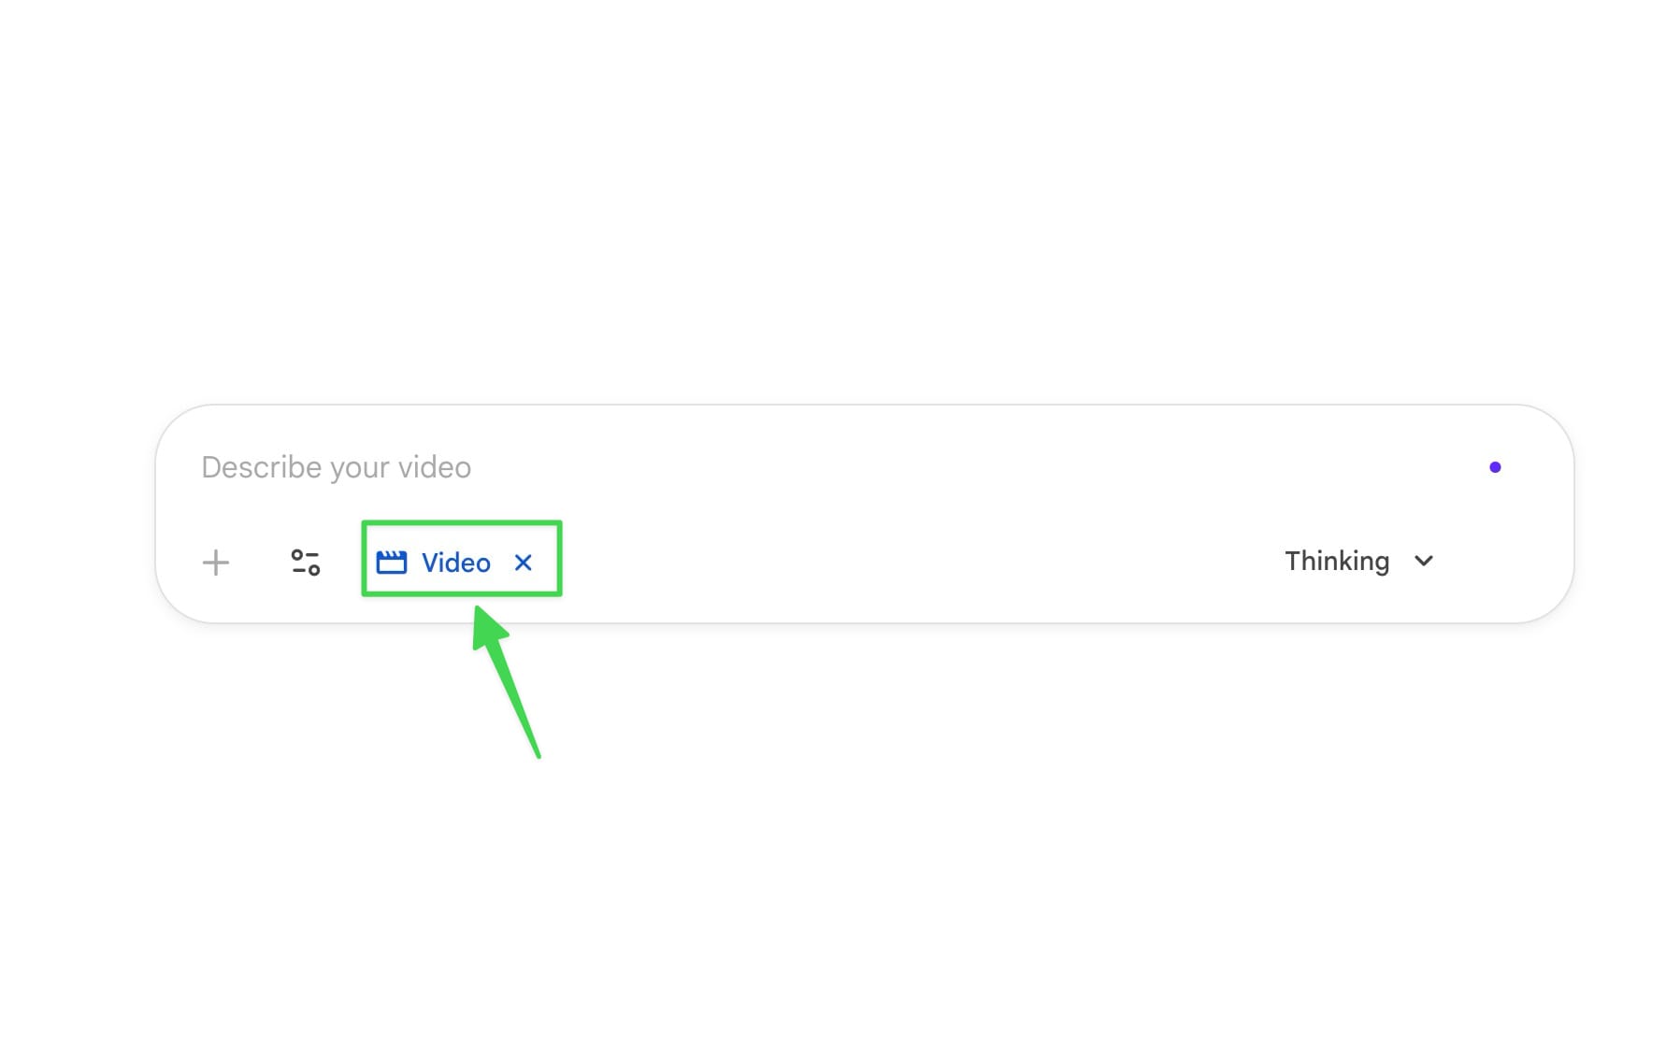This screenshot has height=1041, width=1666.
Task: Toggle off the Video generation chip
Action: click(x=524, y=563)
